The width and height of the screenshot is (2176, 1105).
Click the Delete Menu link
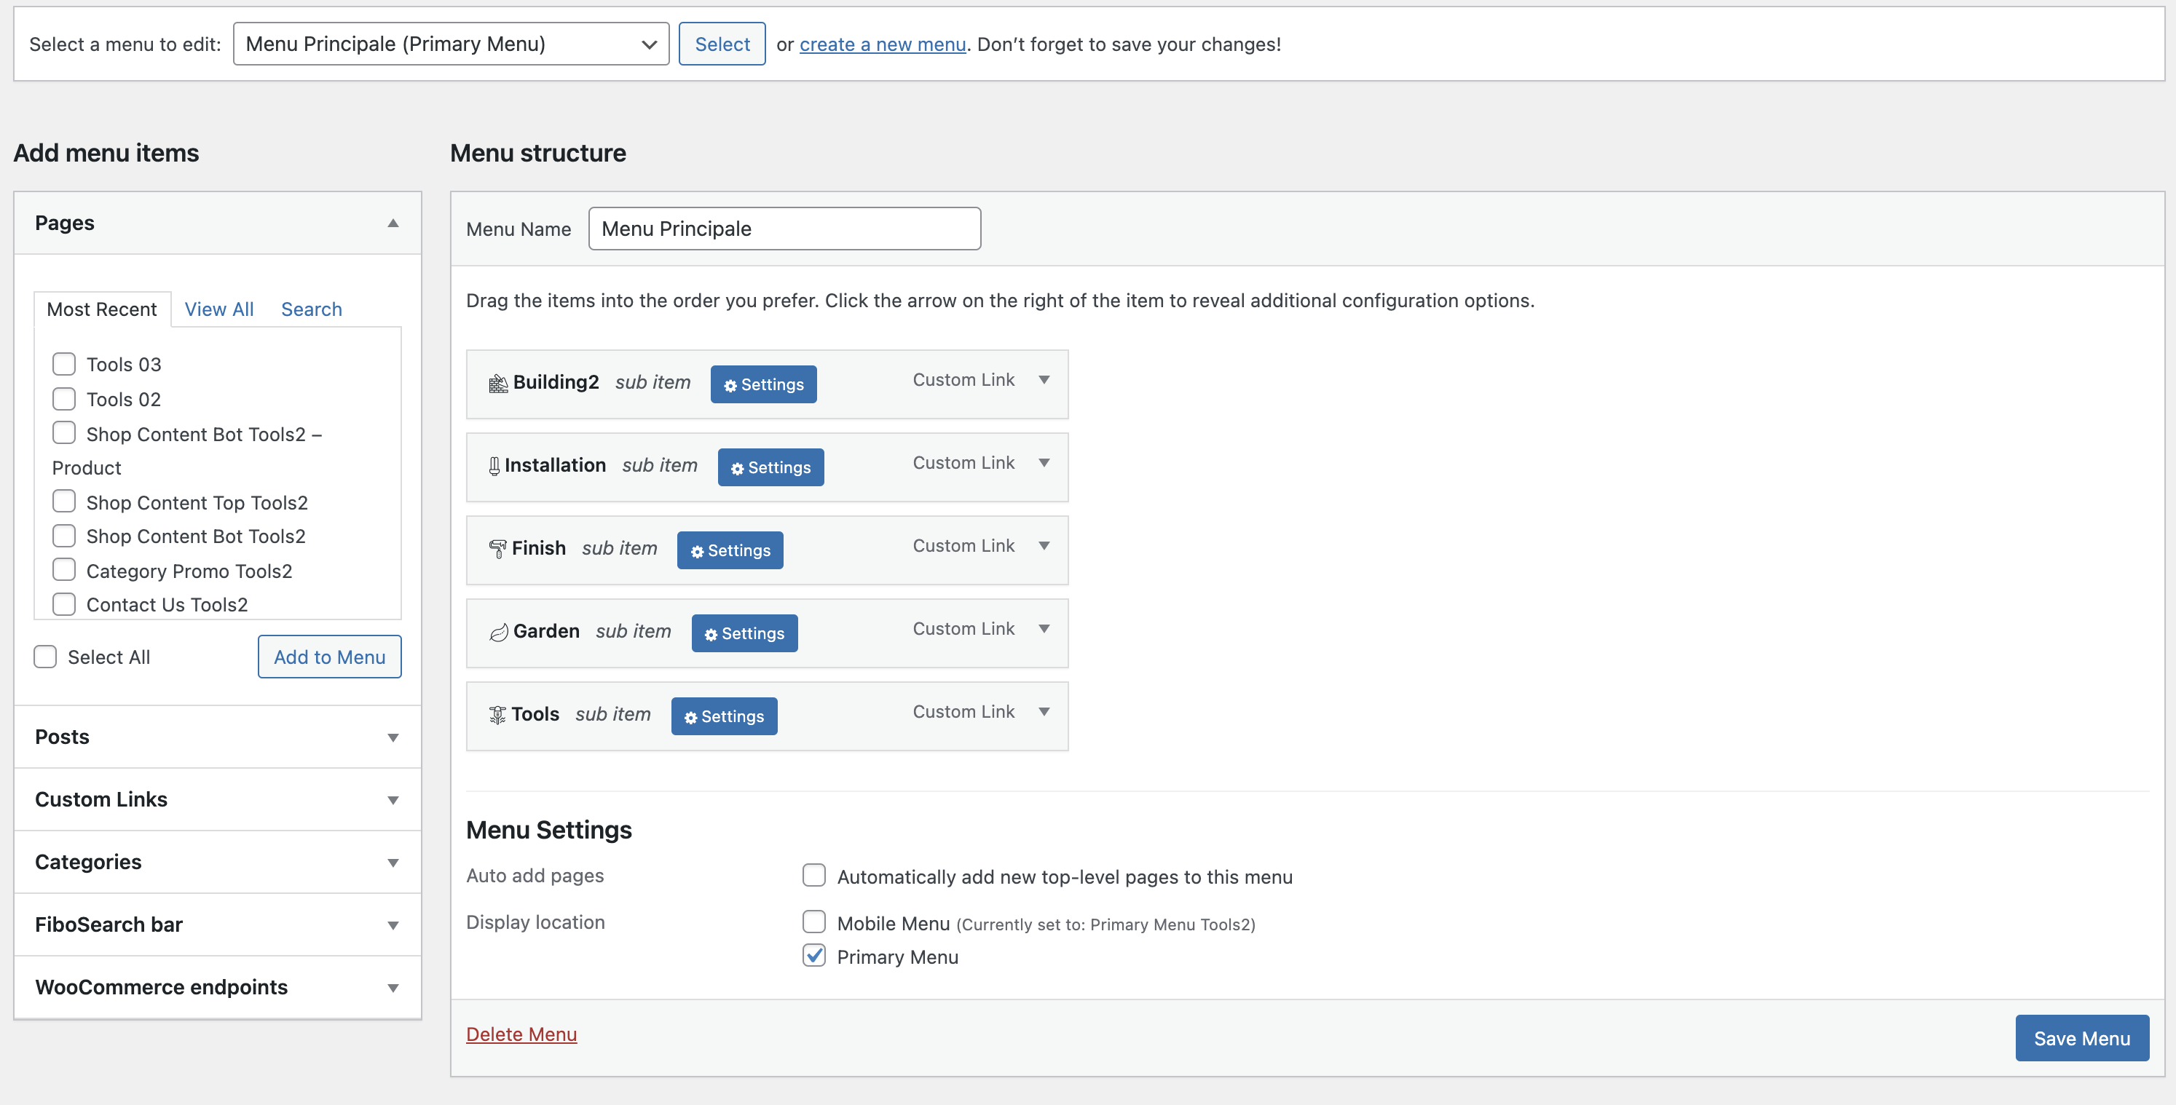pyautogui.click(x=521, y=1034)
